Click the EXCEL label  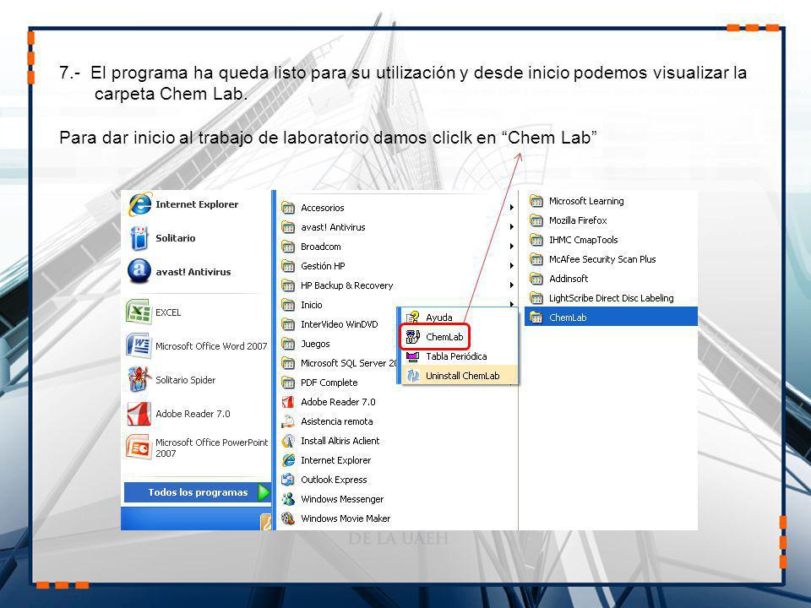click(168, 312)
